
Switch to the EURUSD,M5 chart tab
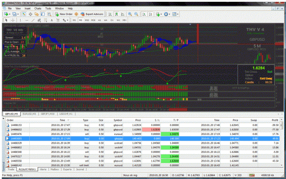pyautogui.click(x=29, y=114)
